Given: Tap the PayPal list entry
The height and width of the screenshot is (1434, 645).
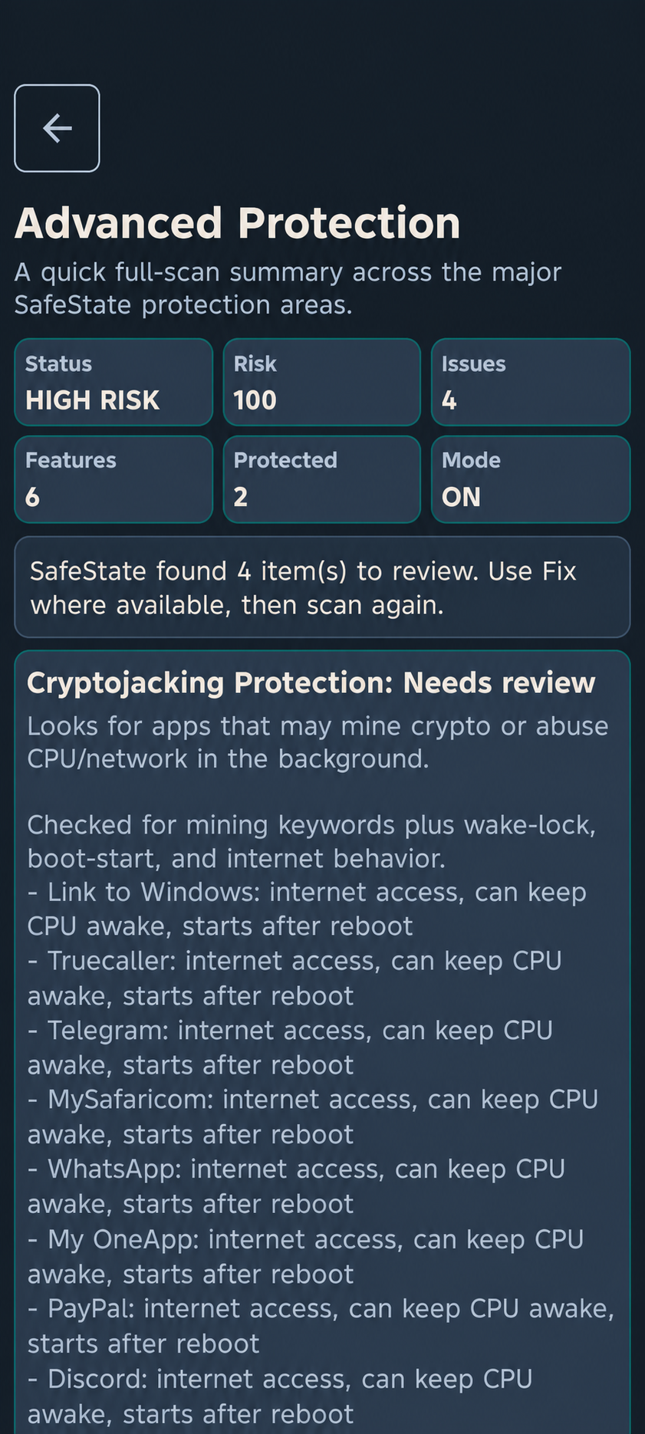Looking at the screenshot, I should pos(321,1326).
